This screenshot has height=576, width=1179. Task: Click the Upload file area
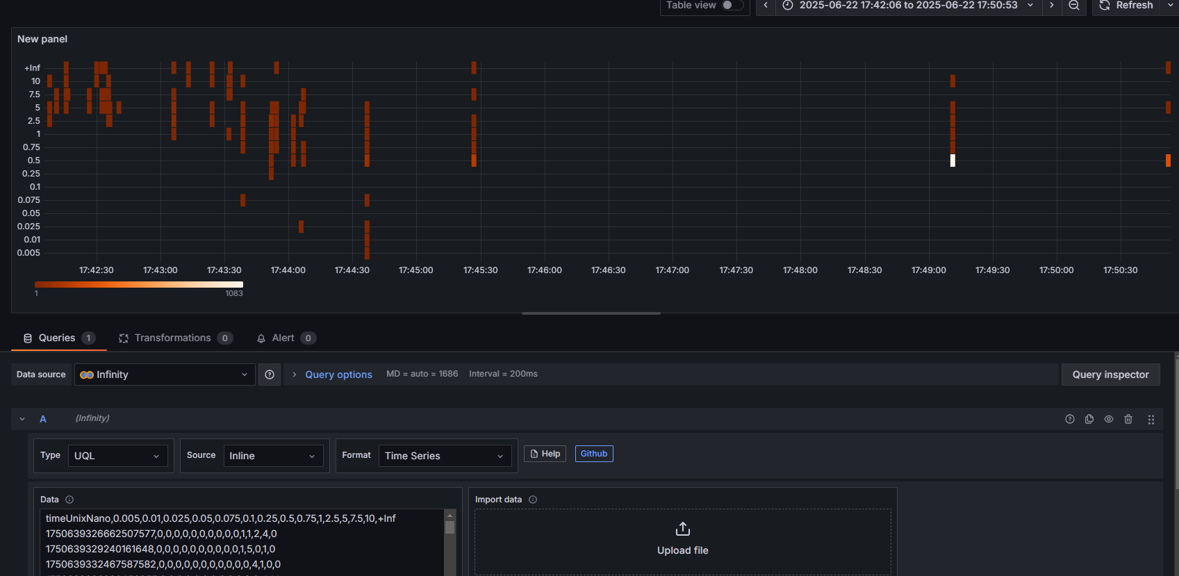click(683, 541)
